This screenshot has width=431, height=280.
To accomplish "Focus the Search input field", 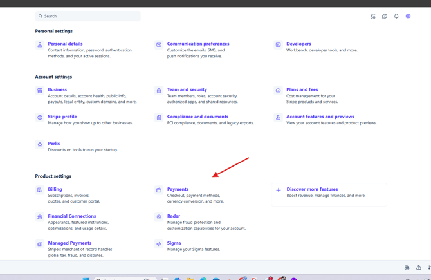I will pos(88,16).
